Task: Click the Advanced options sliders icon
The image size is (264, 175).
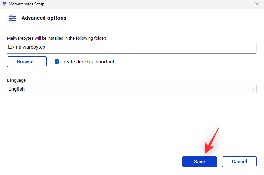Action: click(x=12, y=18)
